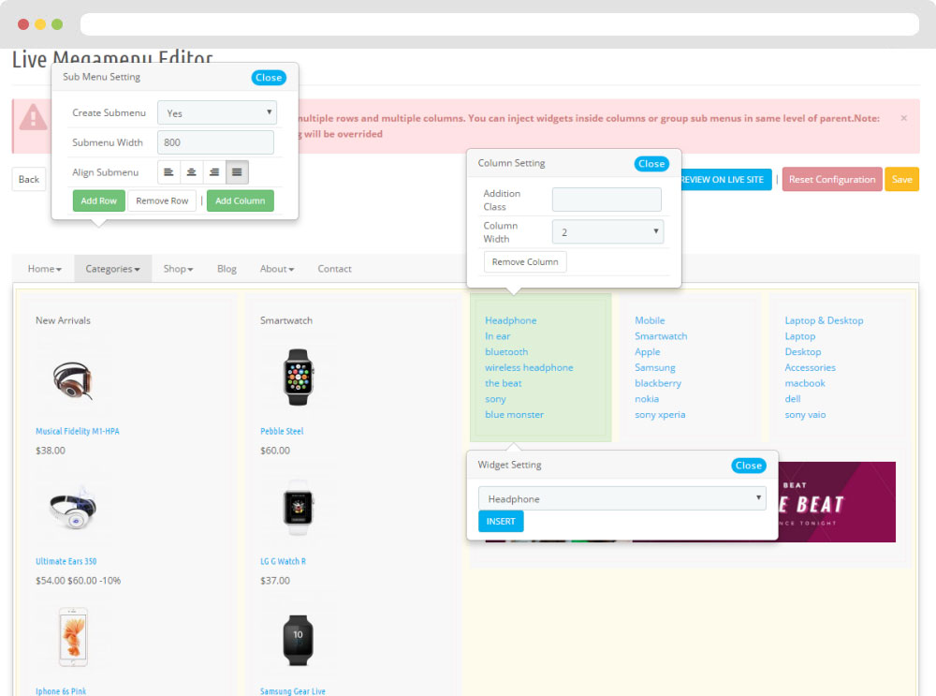Click the INSERT widget button

(501, 521)
